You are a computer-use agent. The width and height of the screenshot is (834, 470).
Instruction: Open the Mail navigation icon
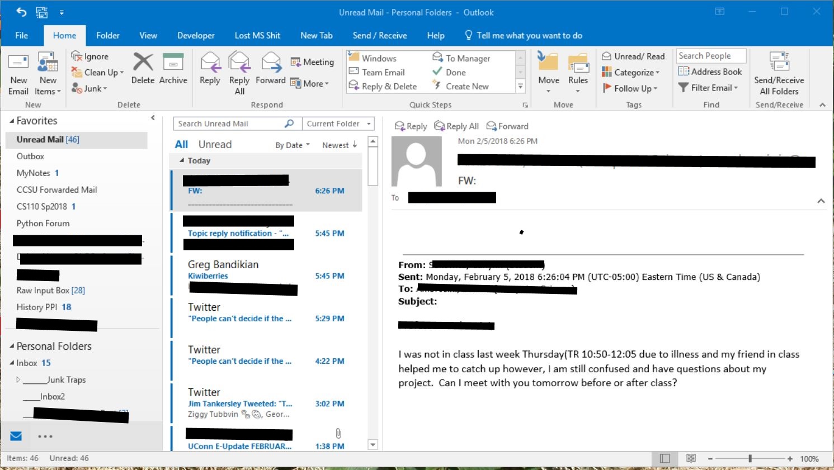(16, 436)
